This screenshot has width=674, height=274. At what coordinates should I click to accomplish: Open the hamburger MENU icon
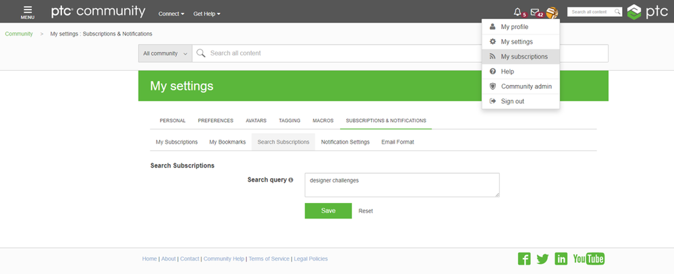[x=28, y=11]
